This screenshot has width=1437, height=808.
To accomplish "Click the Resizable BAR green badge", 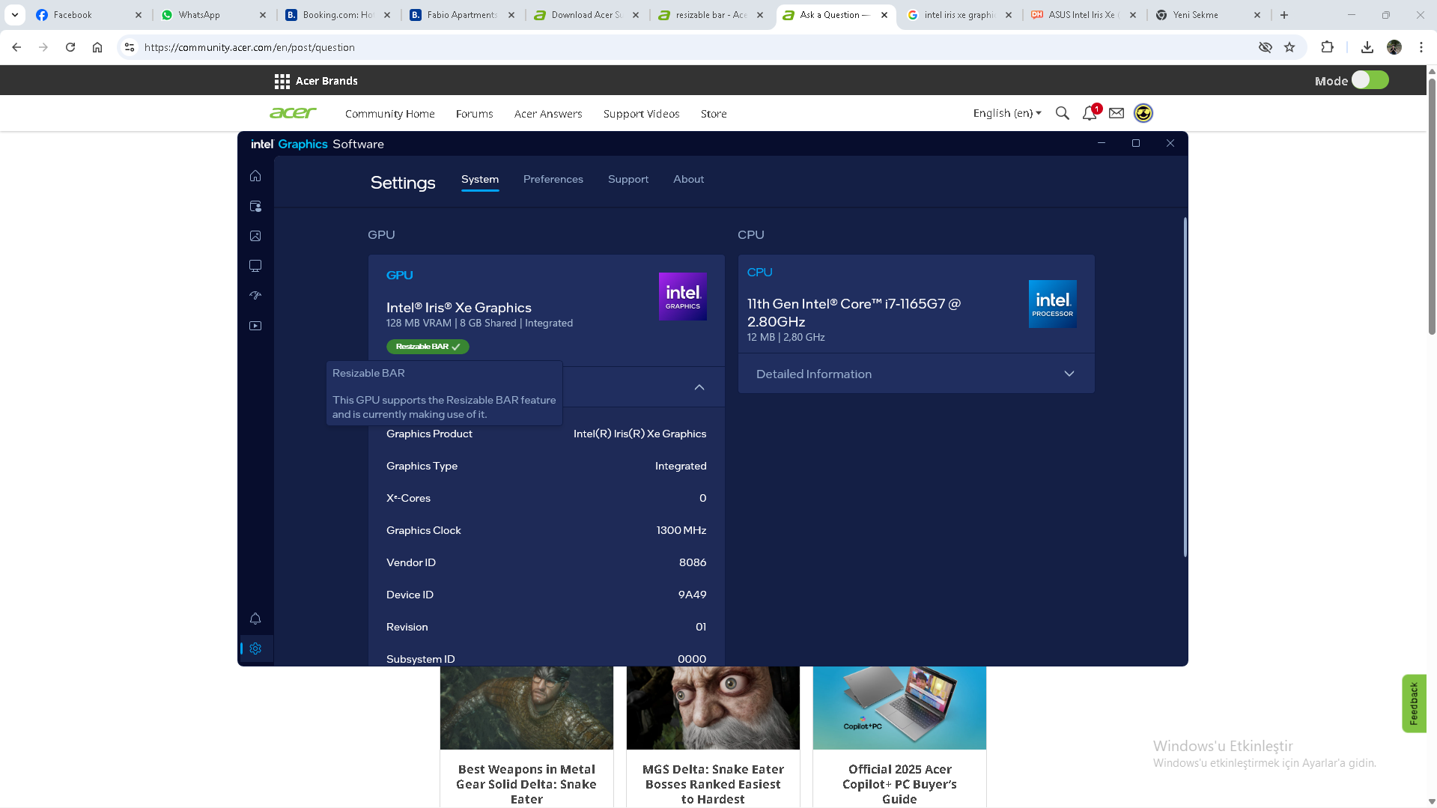I will pyautogui.click(x=428, y=347).
